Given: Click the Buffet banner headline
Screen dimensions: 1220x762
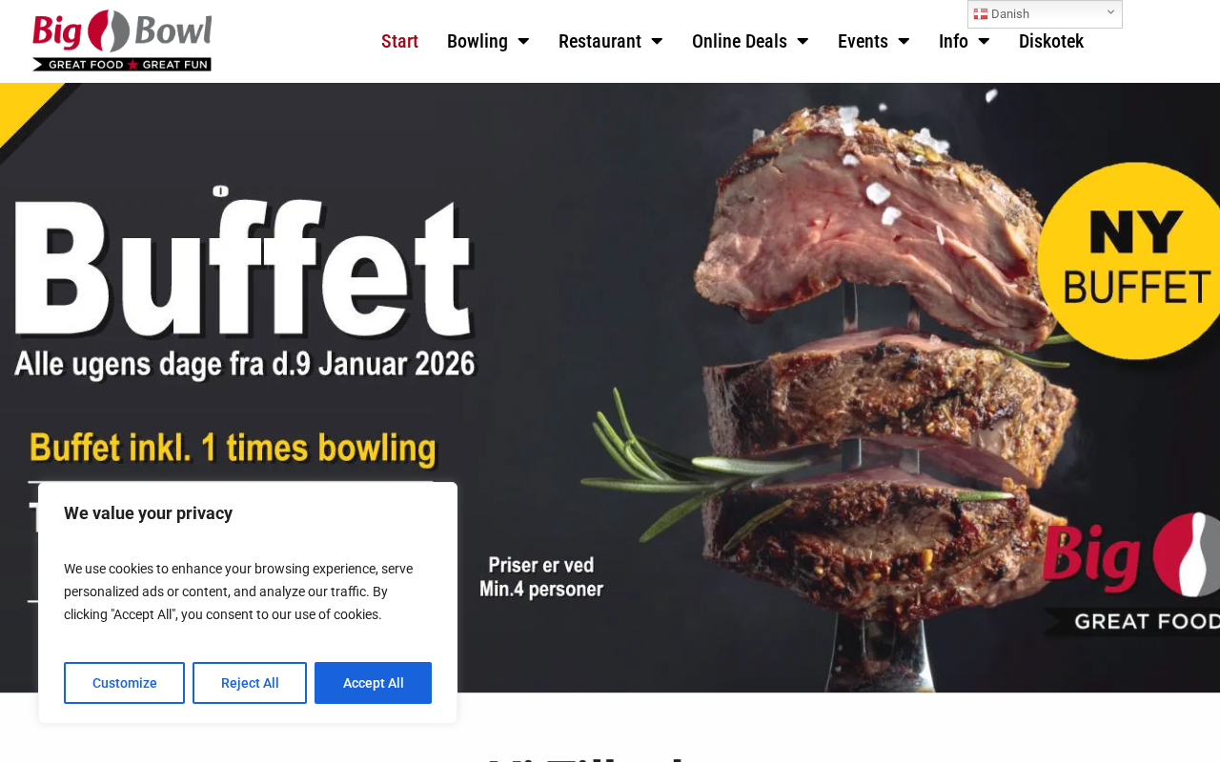Looking at the screenshot, I should click(244, 266).
